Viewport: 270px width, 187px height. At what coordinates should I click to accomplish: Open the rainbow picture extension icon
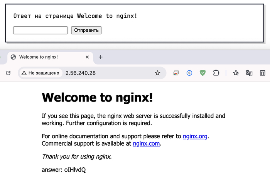click(x=176, y=73)
